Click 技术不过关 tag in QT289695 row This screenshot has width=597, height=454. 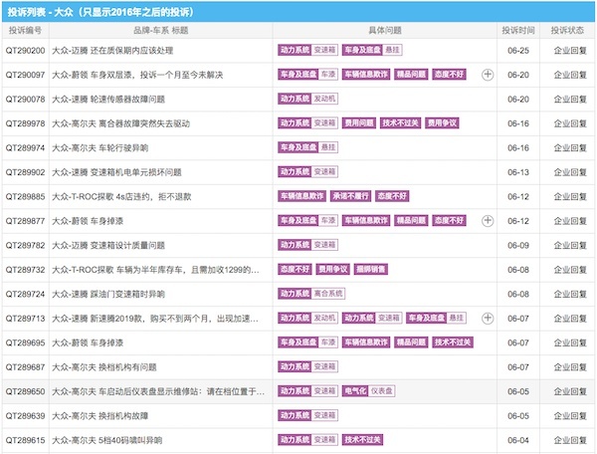pos(453,342)
